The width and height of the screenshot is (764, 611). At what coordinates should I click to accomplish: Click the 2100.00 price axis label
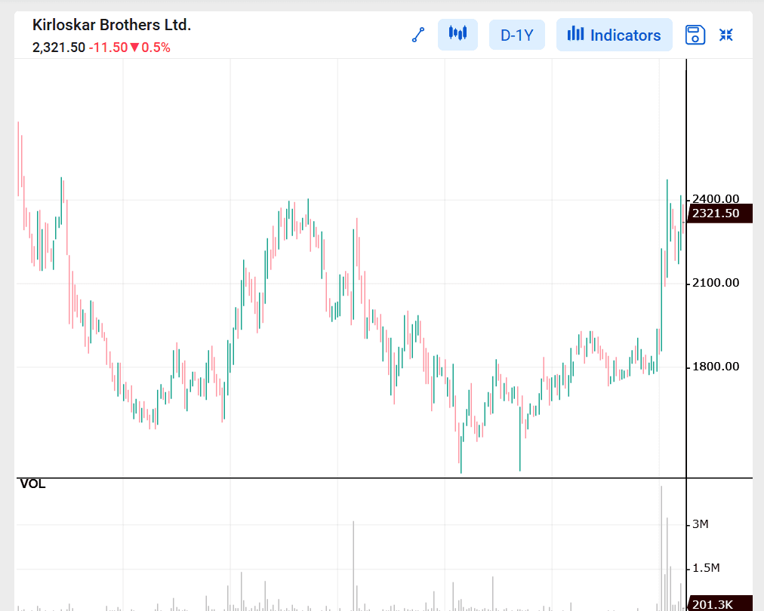click(715, 283)
